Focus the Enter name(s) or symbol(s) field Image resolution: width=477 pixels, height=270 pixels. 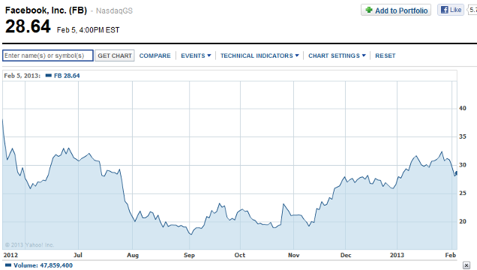(48, 55)
